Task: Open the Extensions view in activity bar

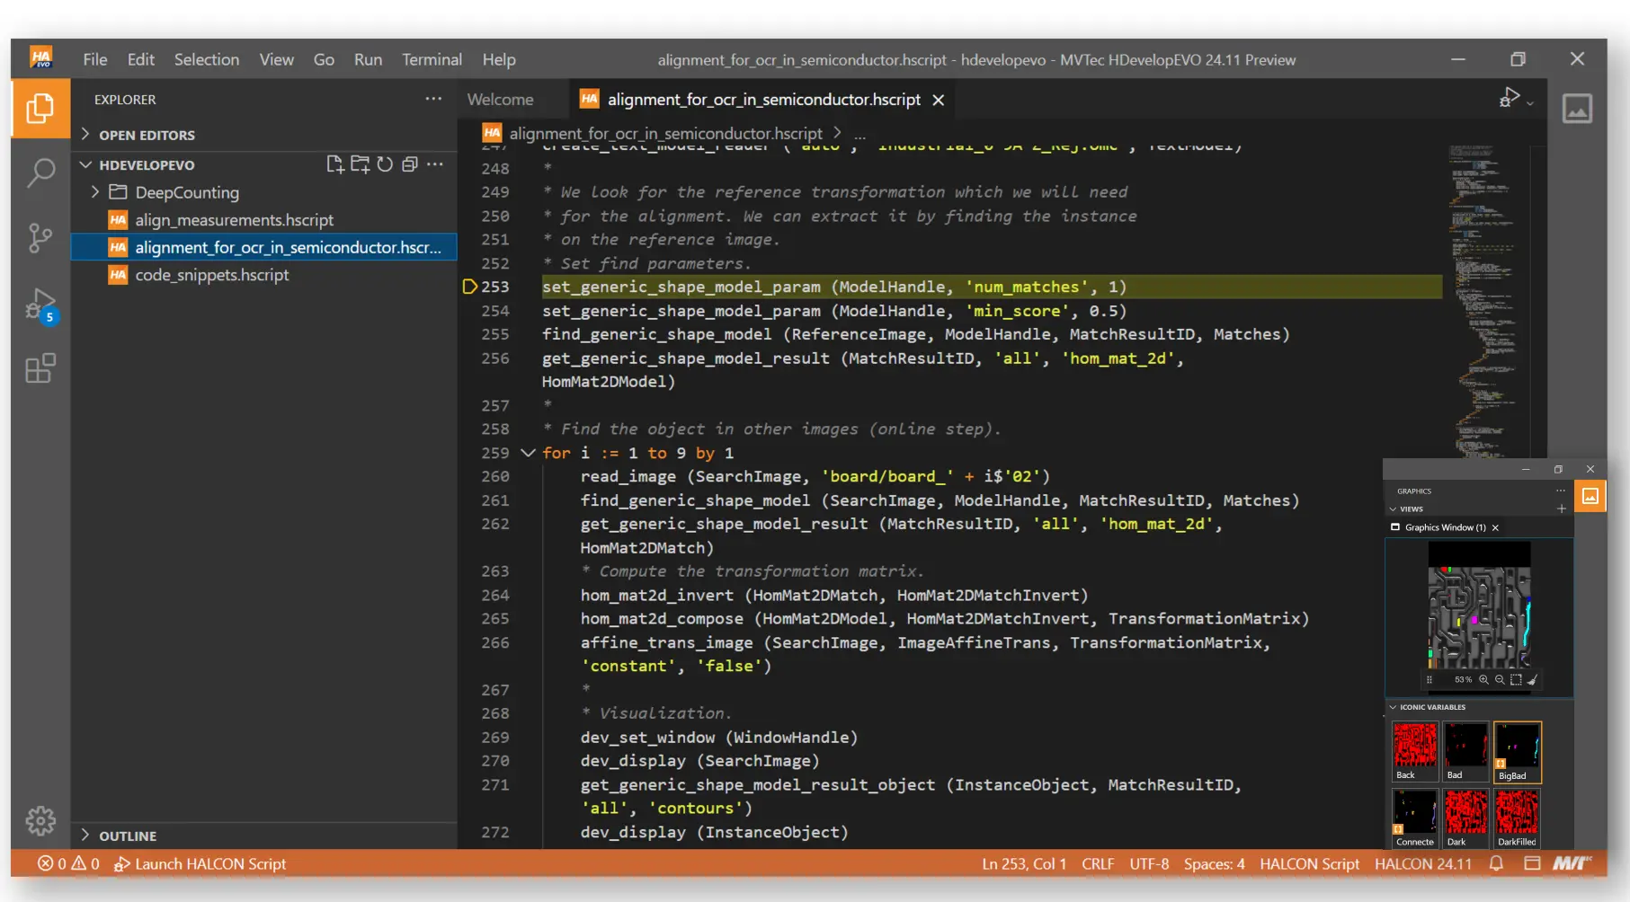Action: (x=40, y=368)
